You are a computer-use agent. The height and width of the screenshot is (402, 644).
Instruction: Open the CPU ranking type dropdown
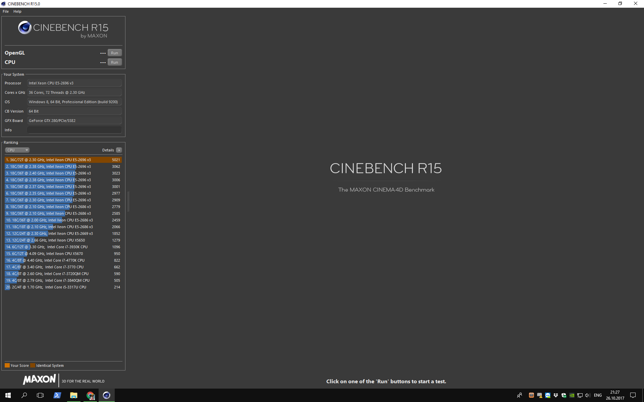click(x=17, y=150)
